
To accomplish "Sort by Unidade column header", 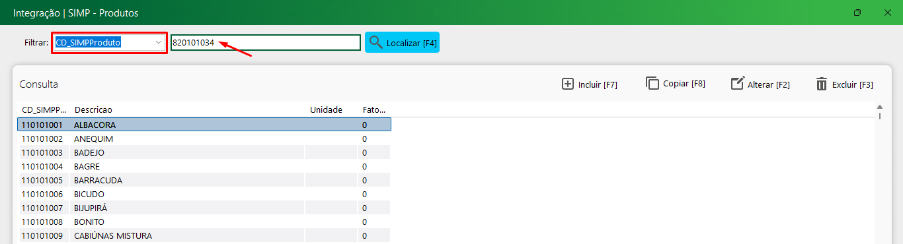I will tap(326, 109).
